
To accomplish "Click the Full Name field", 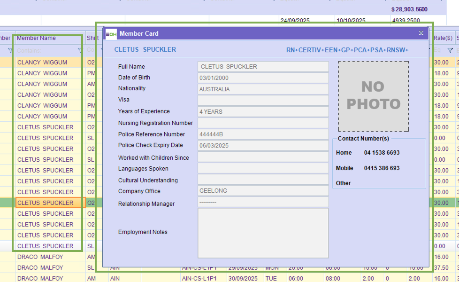I will click(263, 67).
